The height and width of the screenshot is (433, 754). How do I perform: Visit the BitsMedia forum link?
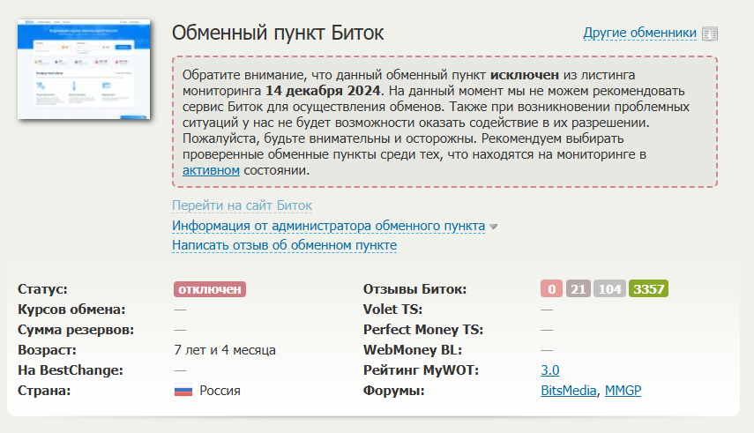569,391
